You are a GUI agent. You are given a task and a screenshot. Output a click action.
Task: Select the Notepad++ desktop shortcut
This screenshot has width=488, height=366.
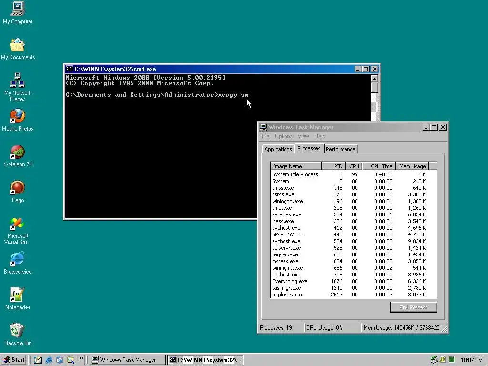pyautogui.click(x=18, y=299)
